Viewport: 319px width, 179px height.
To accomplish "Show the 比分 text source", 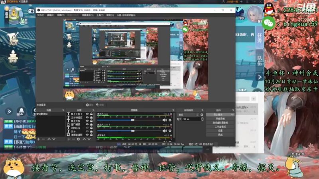I will 87,131.
